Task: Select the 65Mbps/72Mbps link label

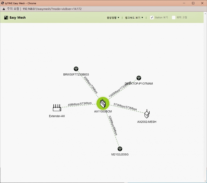Action: pyautogui.click(x=91, y=85)
